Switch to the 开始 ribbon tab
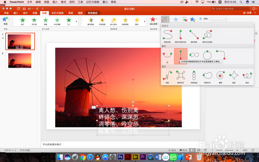The image size is (259, 162). 6,13
